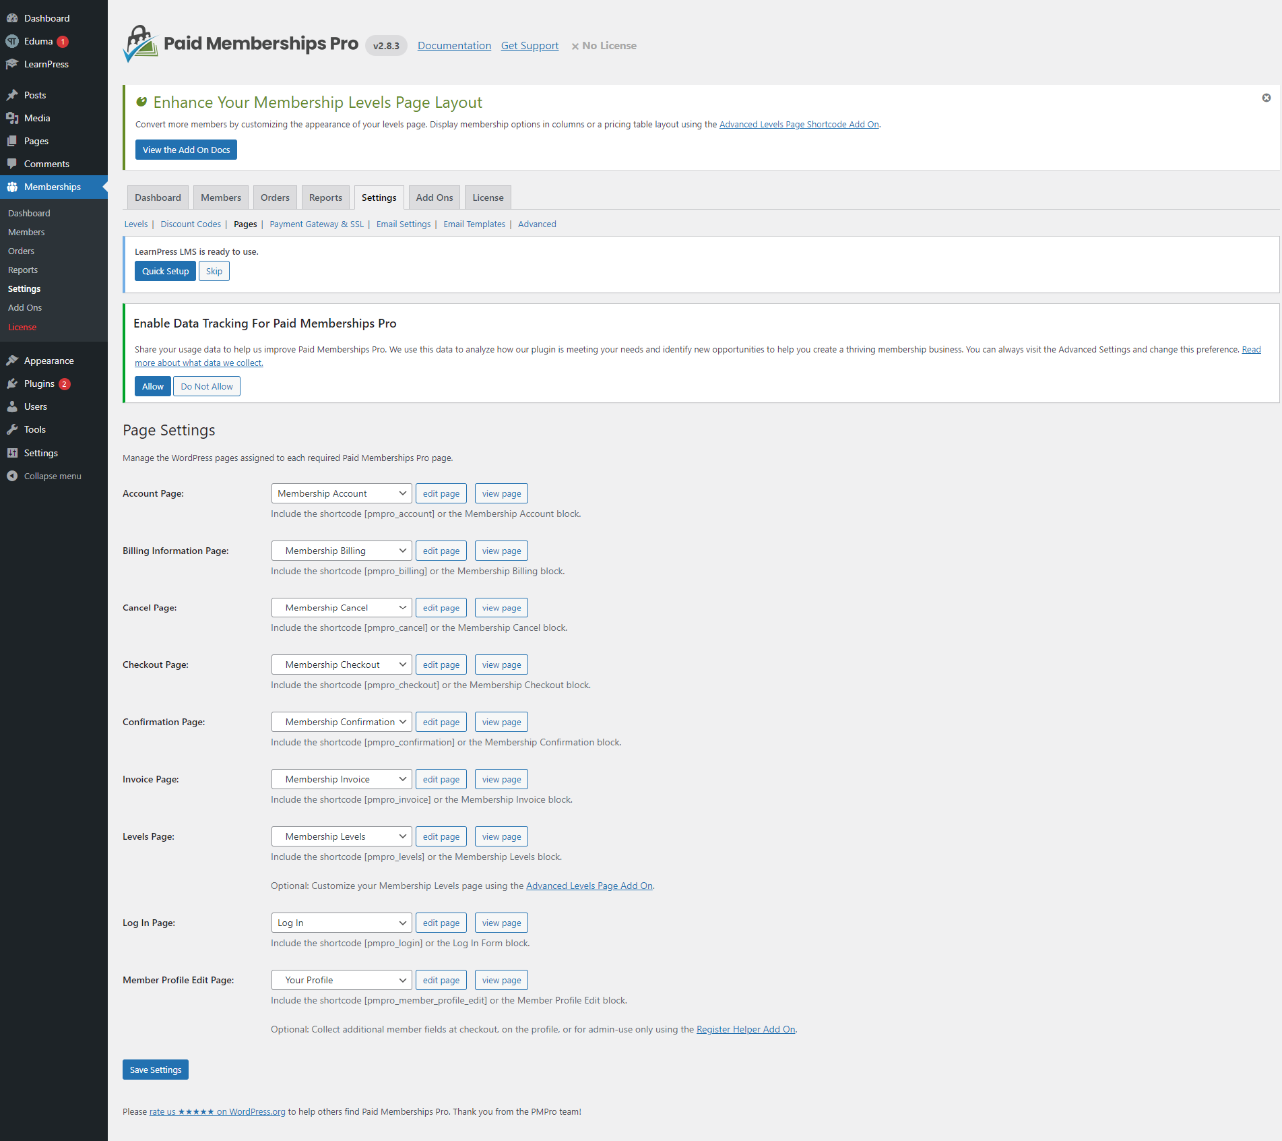Click the Media library icon
The height and width of the screenshot is (1141, 1282).
12,118
